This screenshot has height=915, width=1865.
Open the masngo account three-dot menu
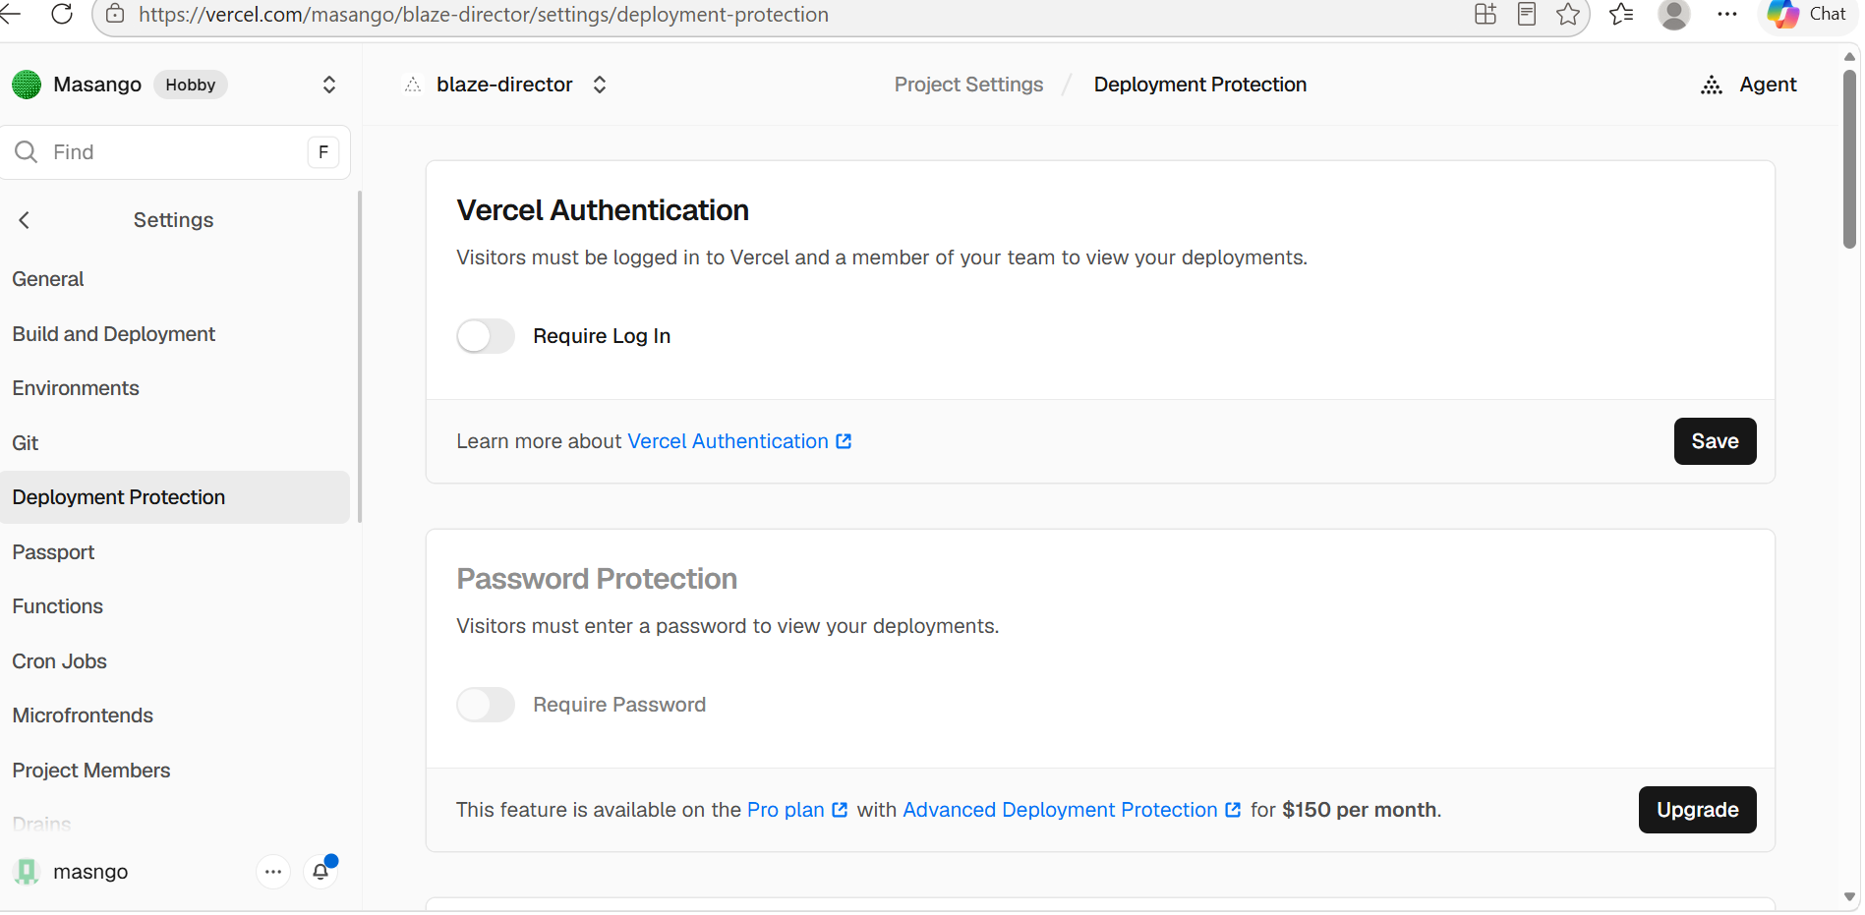pos(273,872)
